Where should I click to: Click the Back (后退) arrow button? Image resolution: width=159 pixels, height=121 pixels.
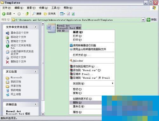click(x=7, y=14)
